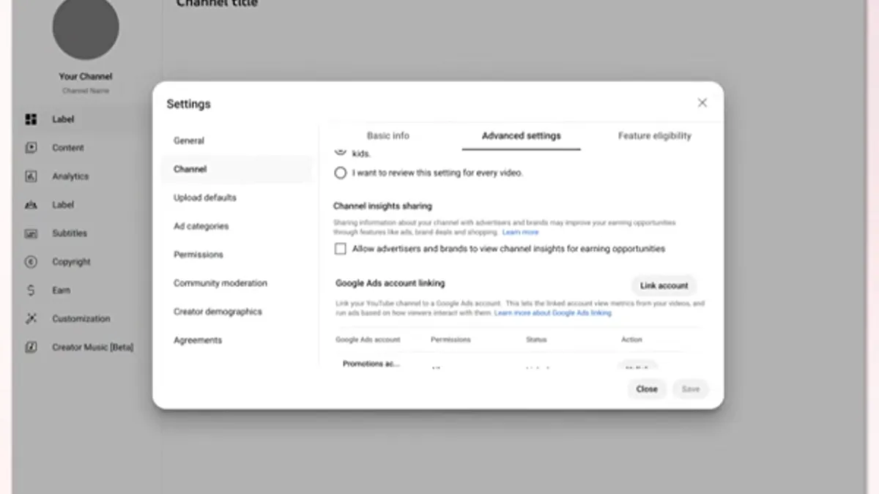
Task: Click the Customization wand icon
Action: click(31, 319)
